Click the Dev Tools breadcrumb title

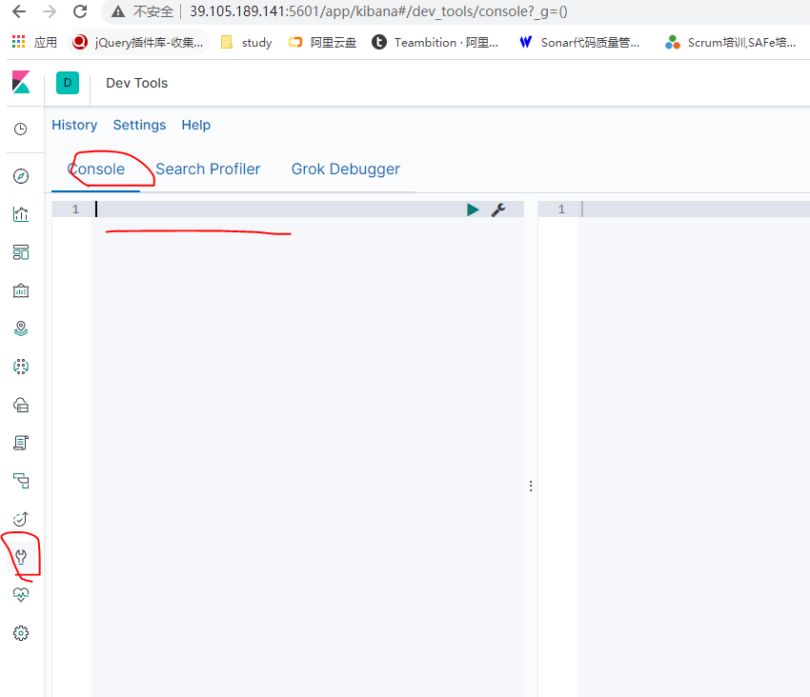[x=137, y=83]
